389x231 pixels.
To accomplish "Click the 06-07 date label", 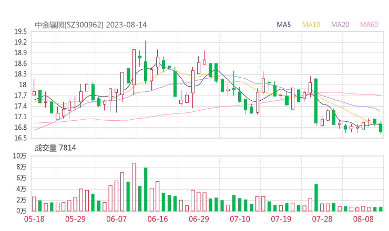I will click(x=116, y=219).
